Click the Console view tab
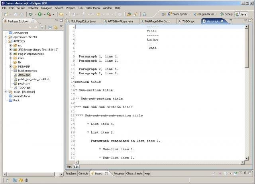The image size is (255, 184). pyautogui.click(x=83, y=174)
